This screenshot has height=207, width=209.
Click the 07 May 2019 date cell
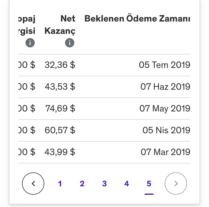point(165,108)
